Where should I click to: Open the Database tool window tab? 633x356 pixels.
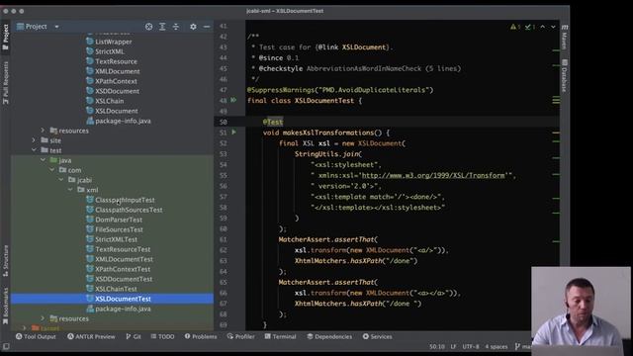[x=565, y=75]
